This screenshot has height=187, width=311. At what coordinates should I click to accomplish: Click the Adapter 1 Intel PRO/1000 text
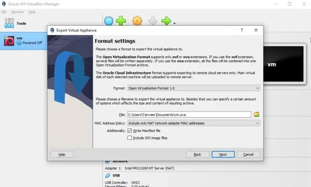point(140,168)
